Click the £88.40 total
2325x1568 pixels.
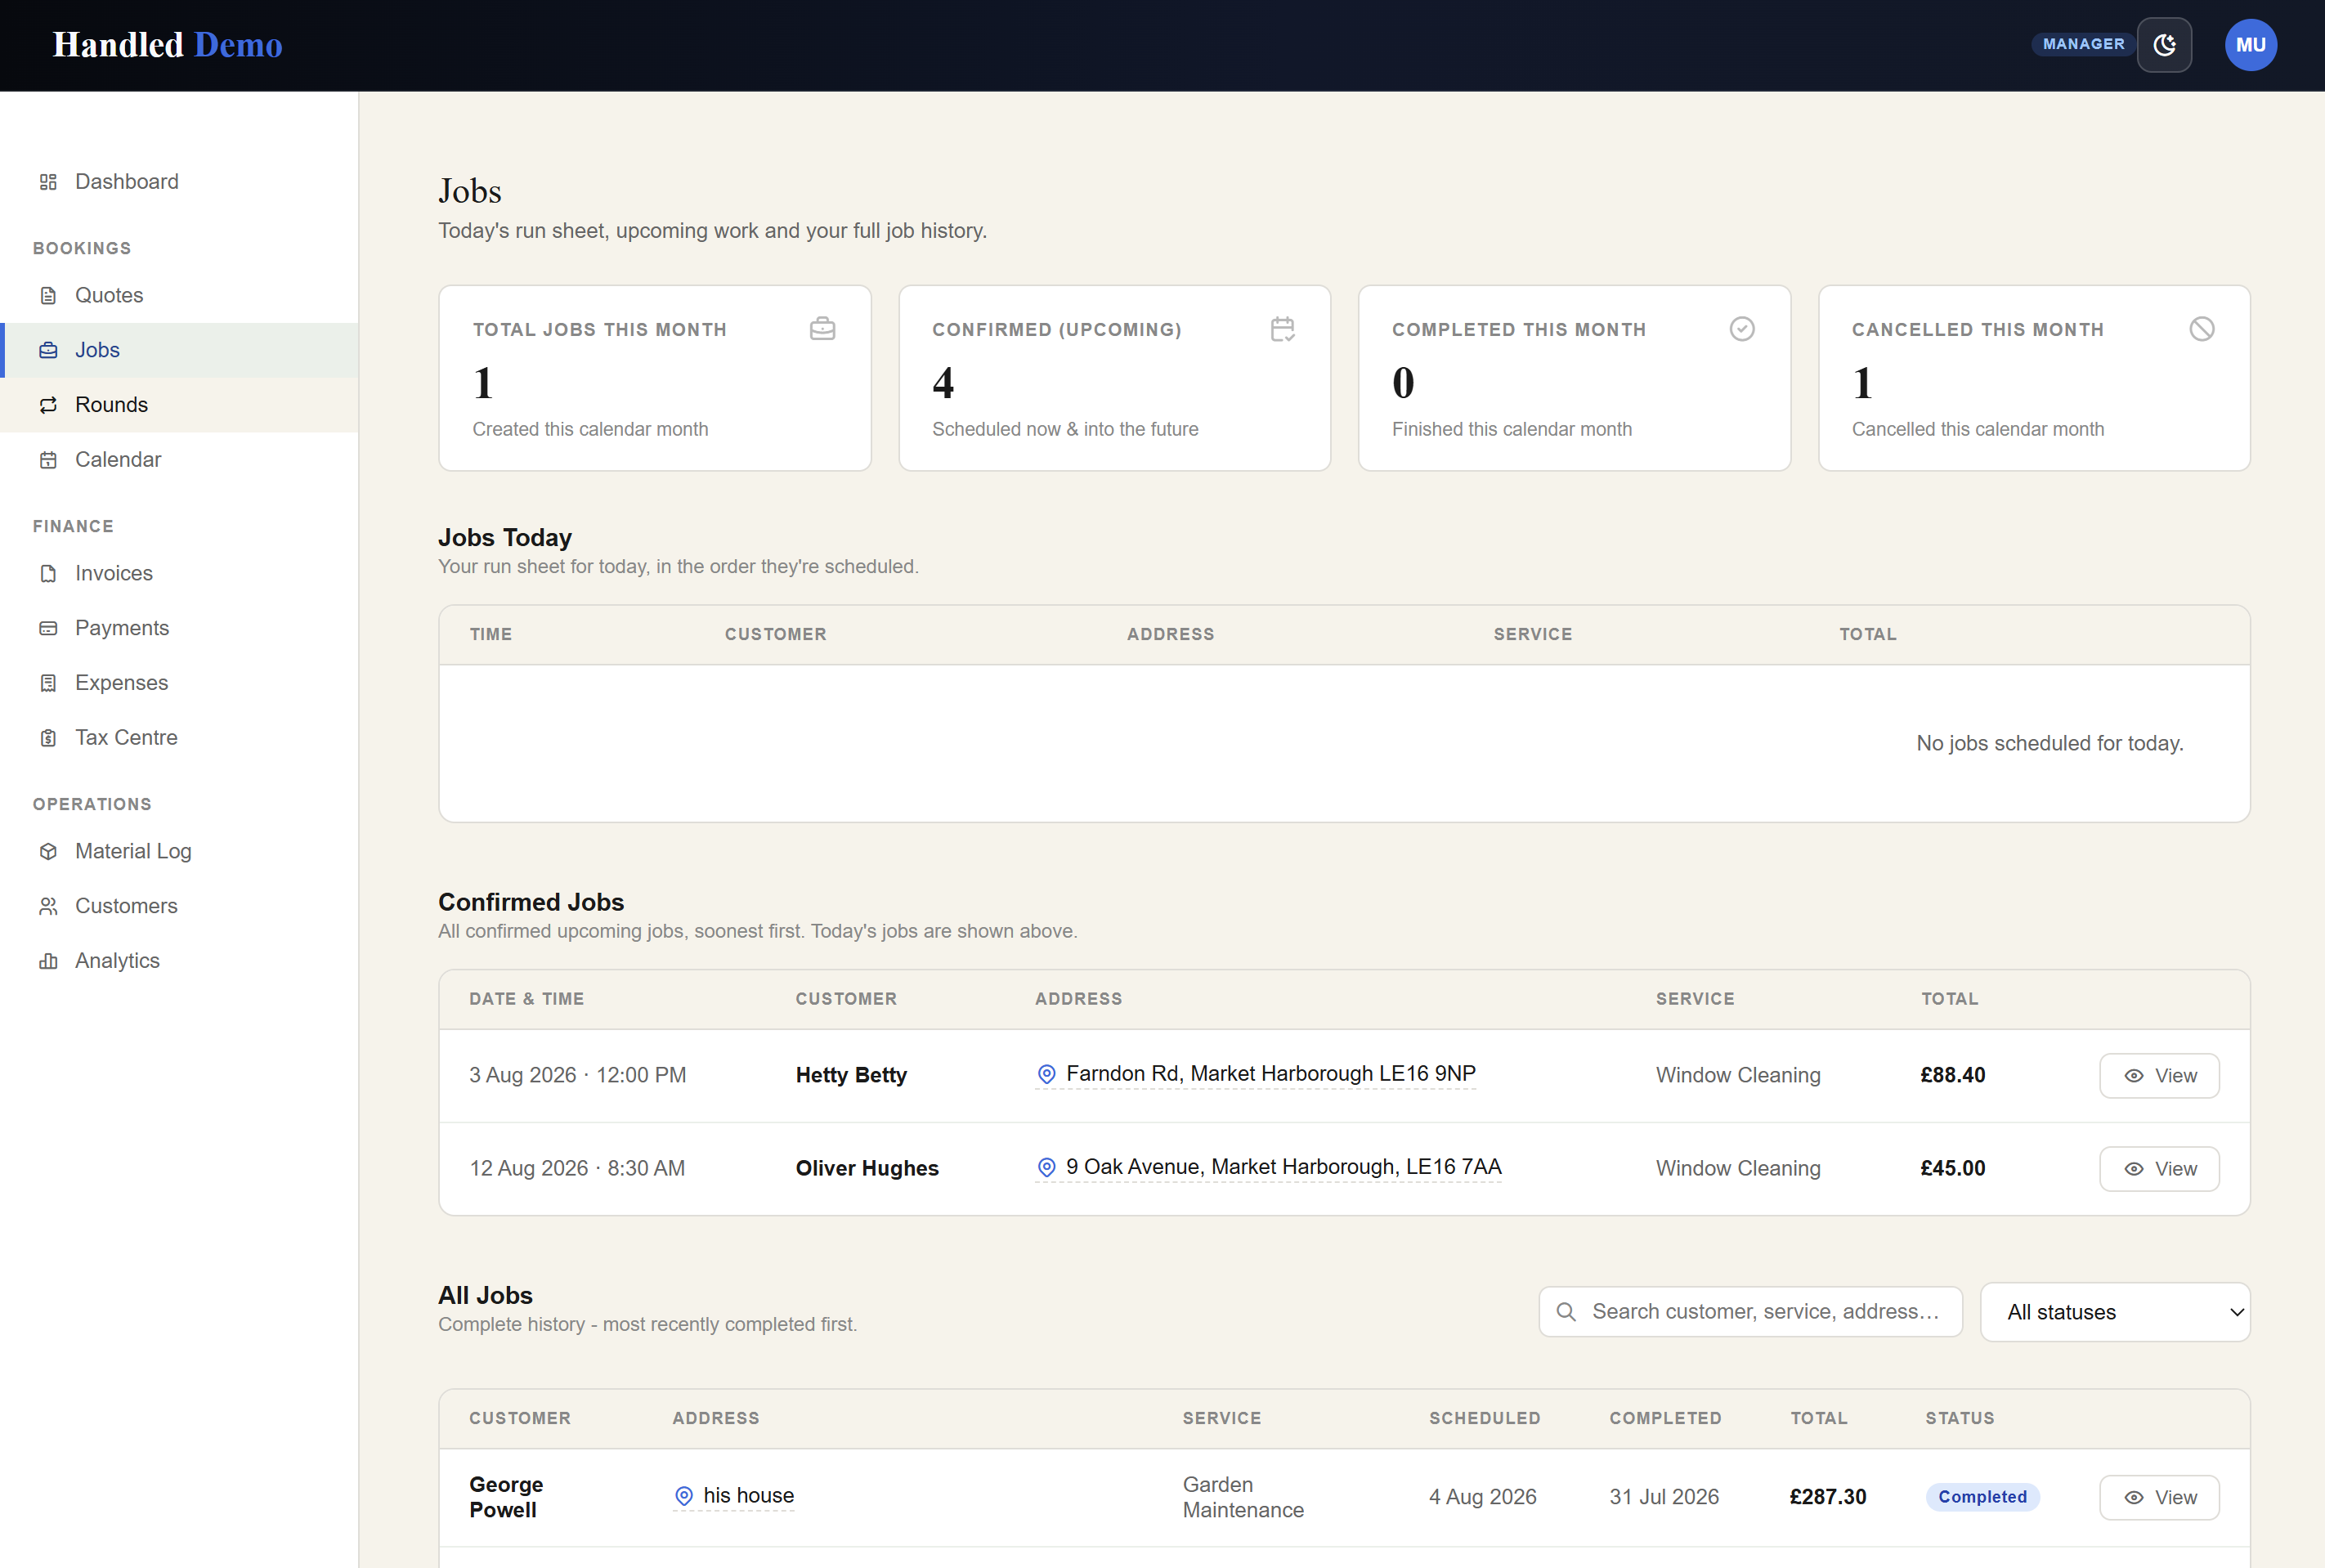1952,1076
